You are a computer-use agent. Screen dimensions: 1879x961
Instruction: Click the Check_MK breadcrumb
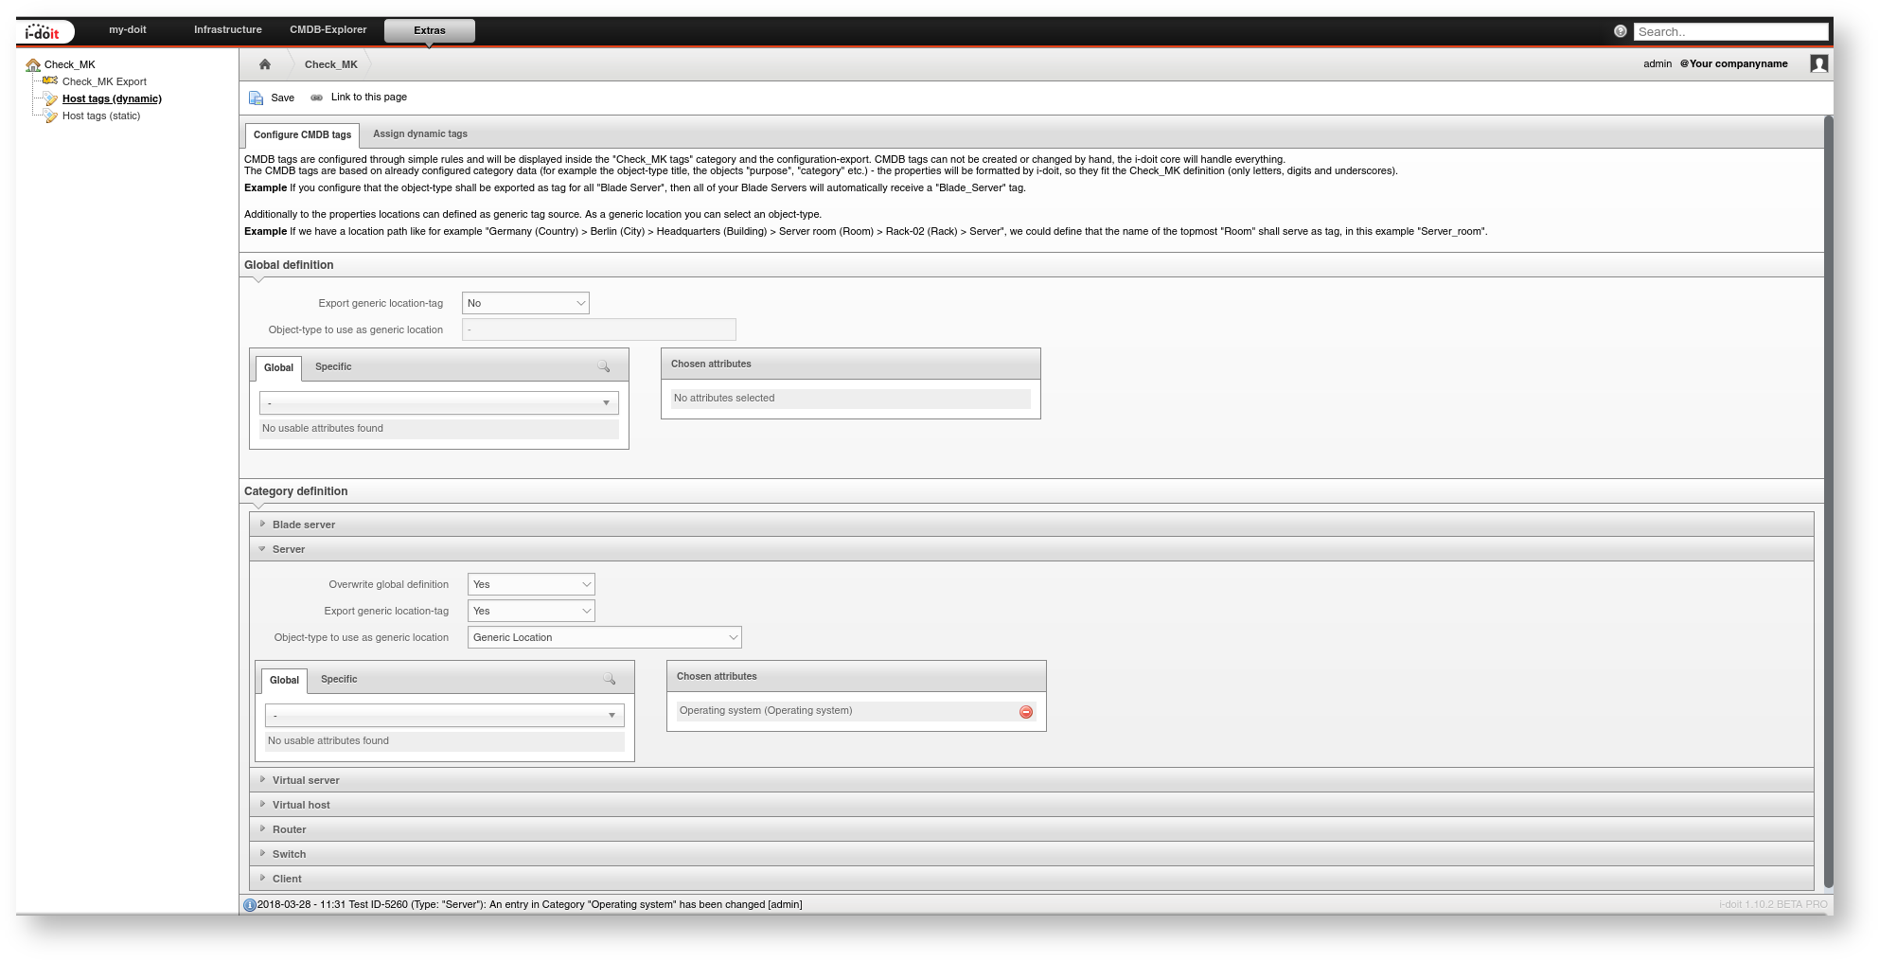point(331,64)
